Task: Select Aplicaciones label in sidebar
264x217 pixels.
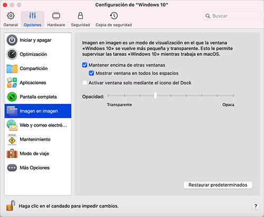Action: (33, 82)
